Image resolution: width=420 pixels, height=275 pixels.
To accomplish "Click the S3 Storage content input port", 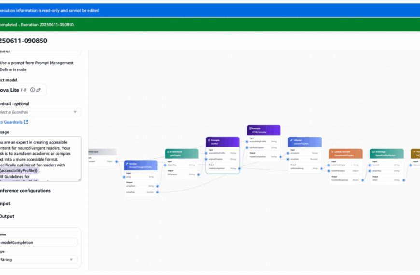I will click(370, 165).
